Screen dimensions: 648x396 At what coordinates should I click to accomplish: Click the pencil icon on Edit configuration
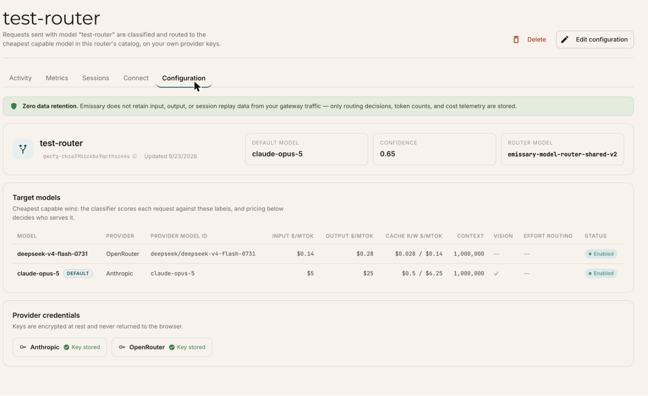[x=565, y=40]
